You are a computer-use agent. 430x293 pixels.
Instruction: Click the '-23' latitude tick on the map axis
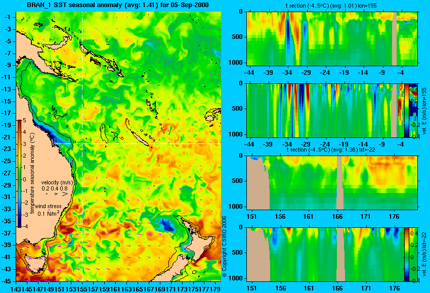[7, 149]
